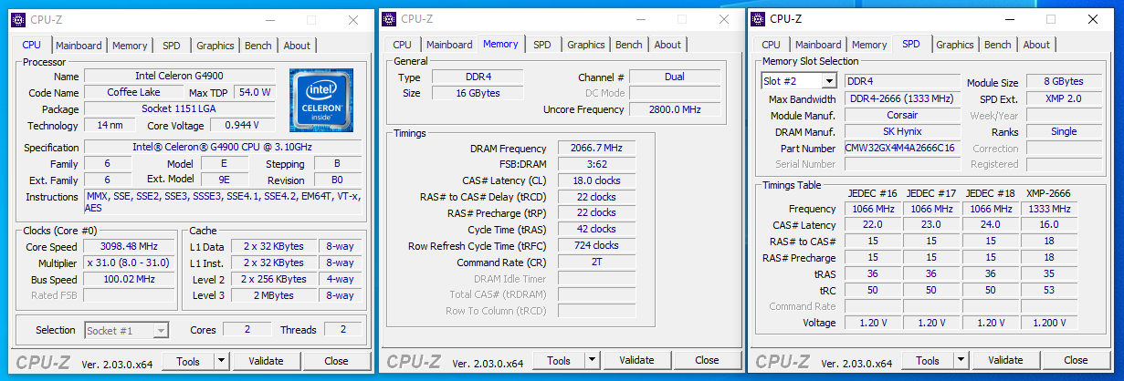
Task: Open the disabled Socket #1 selection dropdown
Action: click(127, 330)
